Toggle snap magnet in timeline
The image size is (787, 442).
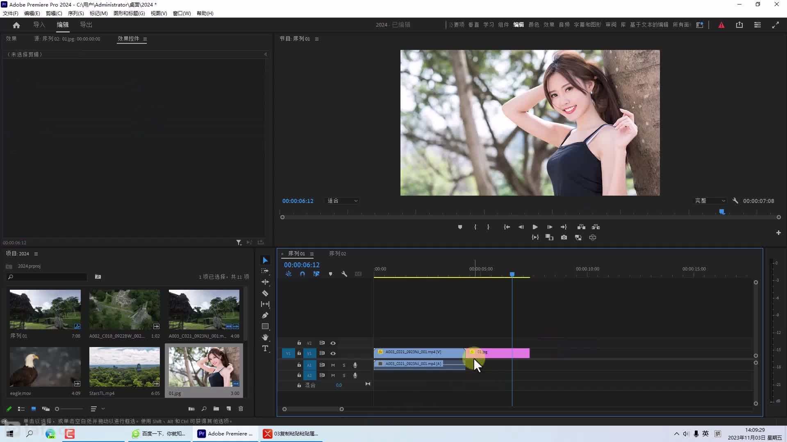click(x=303, y=274)
